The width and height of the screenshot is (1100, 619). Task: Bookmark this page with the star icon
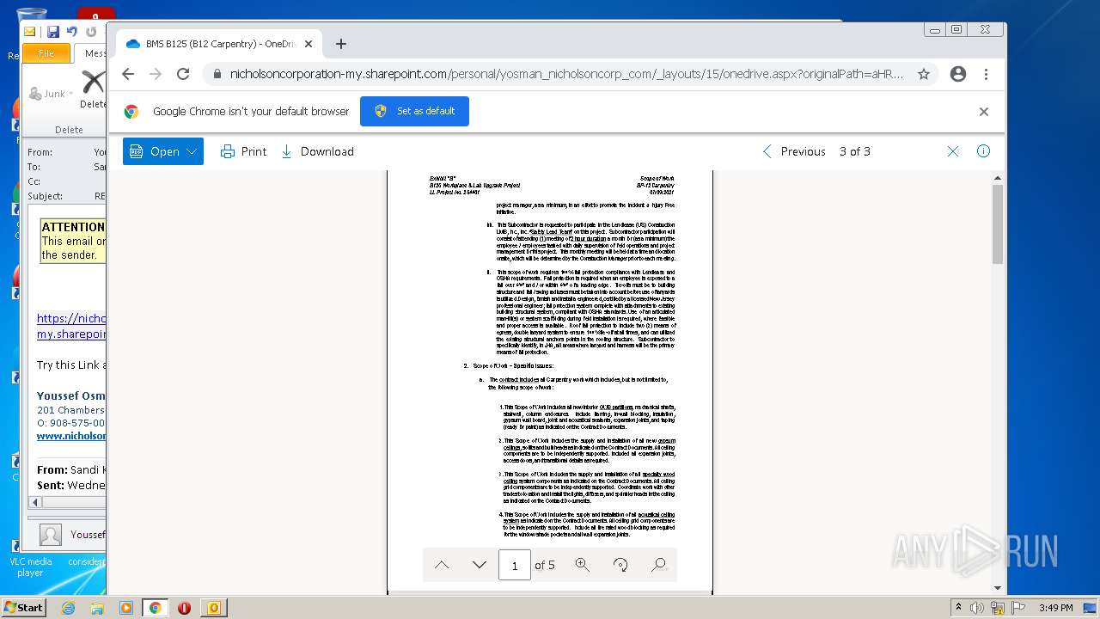(924, 74)
